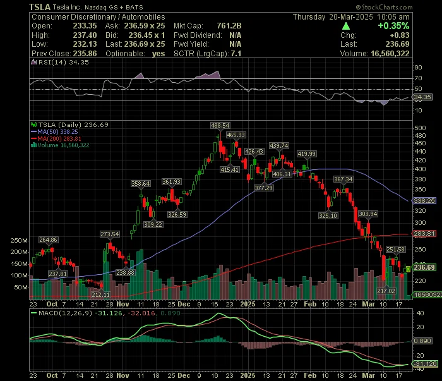Click the TSLA (Daily) candlestick legend icon
This screenshot has height=381, width=442.
34,124
